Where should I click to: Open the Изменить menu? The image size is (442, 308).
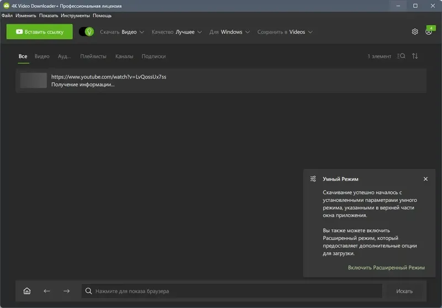click(25, 15)
